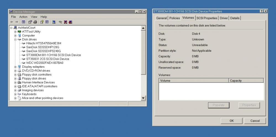Click the Disable device toolbar icon
The height and width of the screenshot is (137, 276).
point(70,22)
